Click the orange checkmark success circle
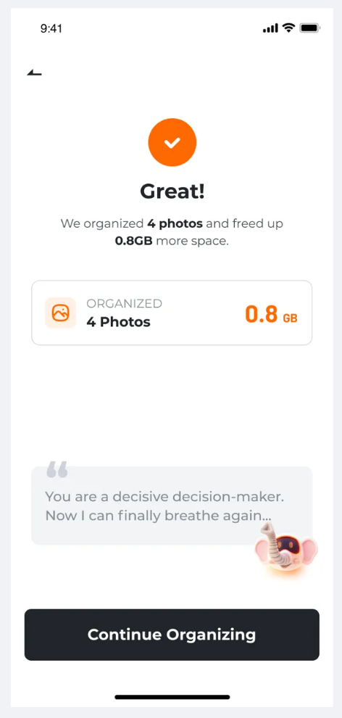The height and width of the screenshot is (718, 342). (172, 142)
